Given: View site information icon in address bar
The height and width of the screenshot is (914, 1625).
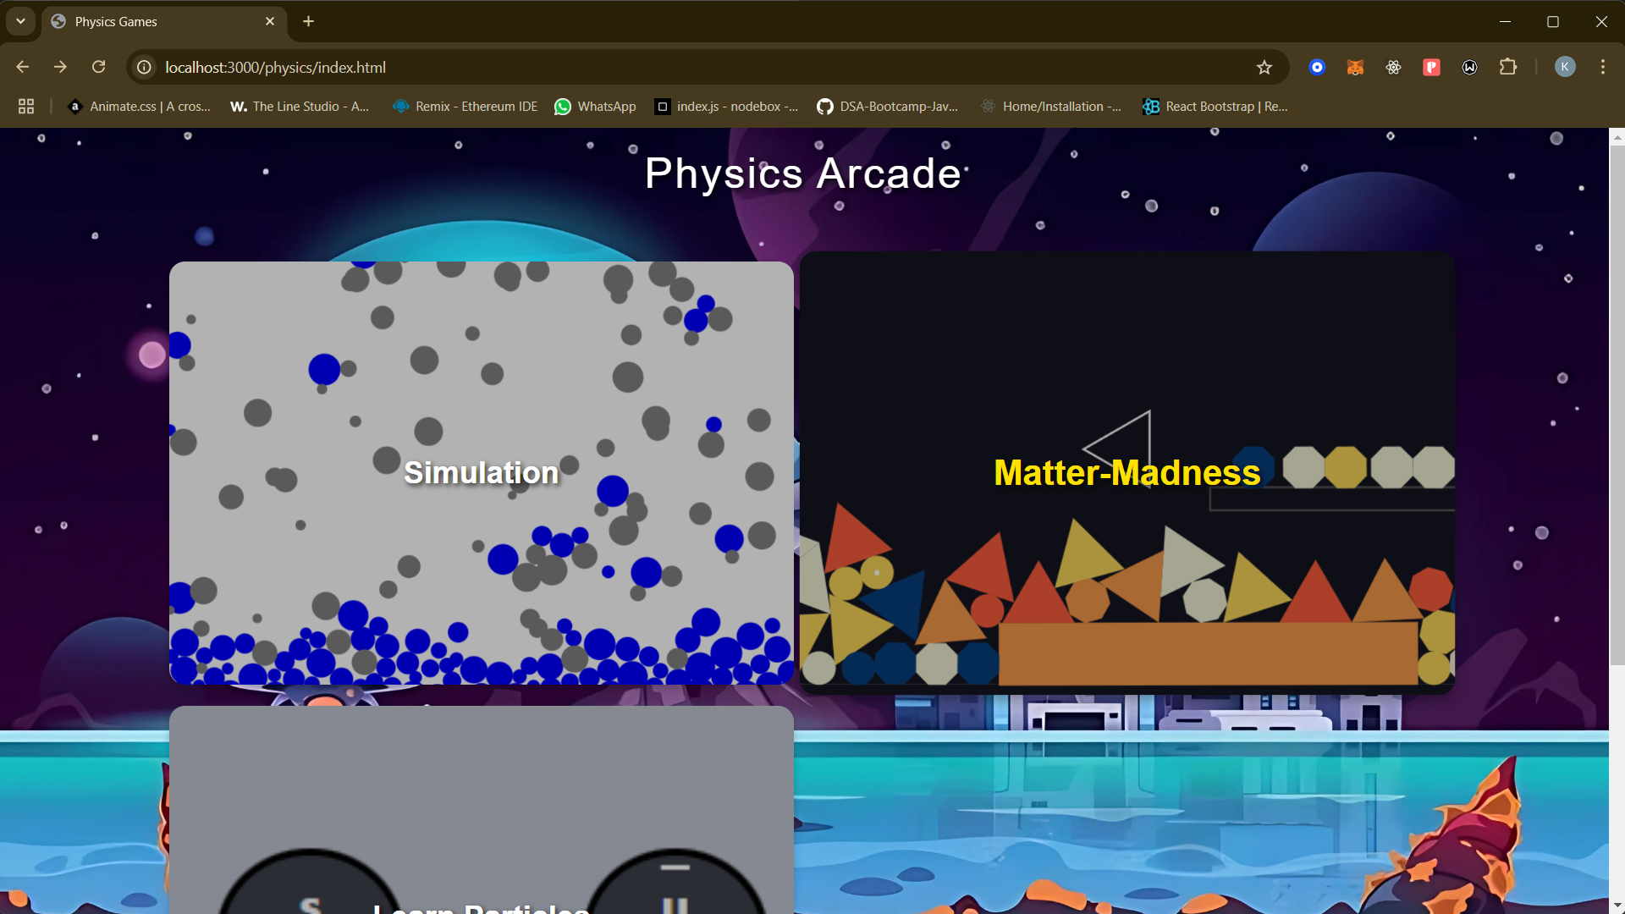Looking at the screenshot, I should (145, 67).
